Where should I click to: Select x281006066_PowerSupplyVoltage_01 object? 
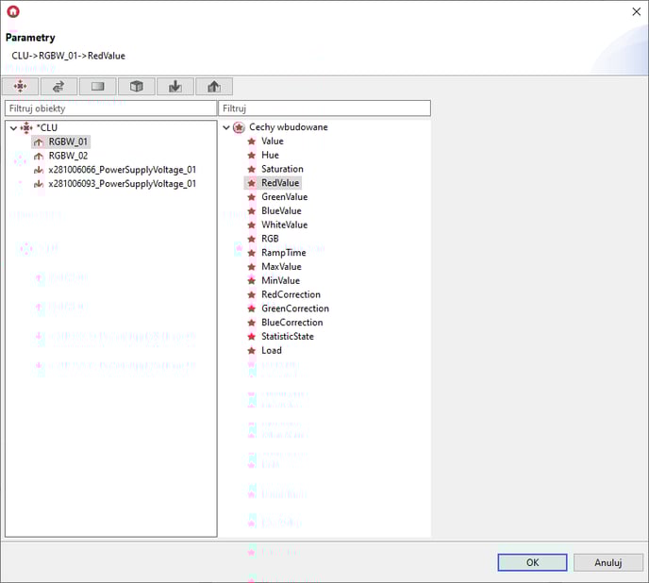click(x=122, y=170)
